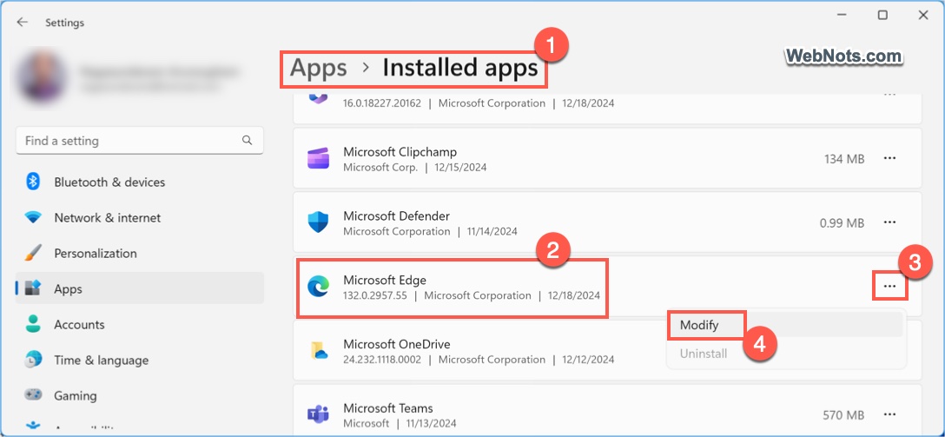Click the Bluetooth & devices icon
Screen dimensions: 945x437
pos(32,182)
